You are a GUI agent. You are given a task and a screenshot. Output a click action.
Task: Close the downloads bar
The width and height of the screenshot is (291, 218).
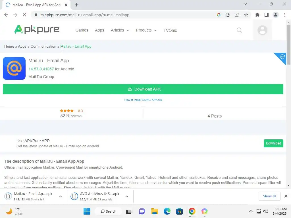click(286, 196)
